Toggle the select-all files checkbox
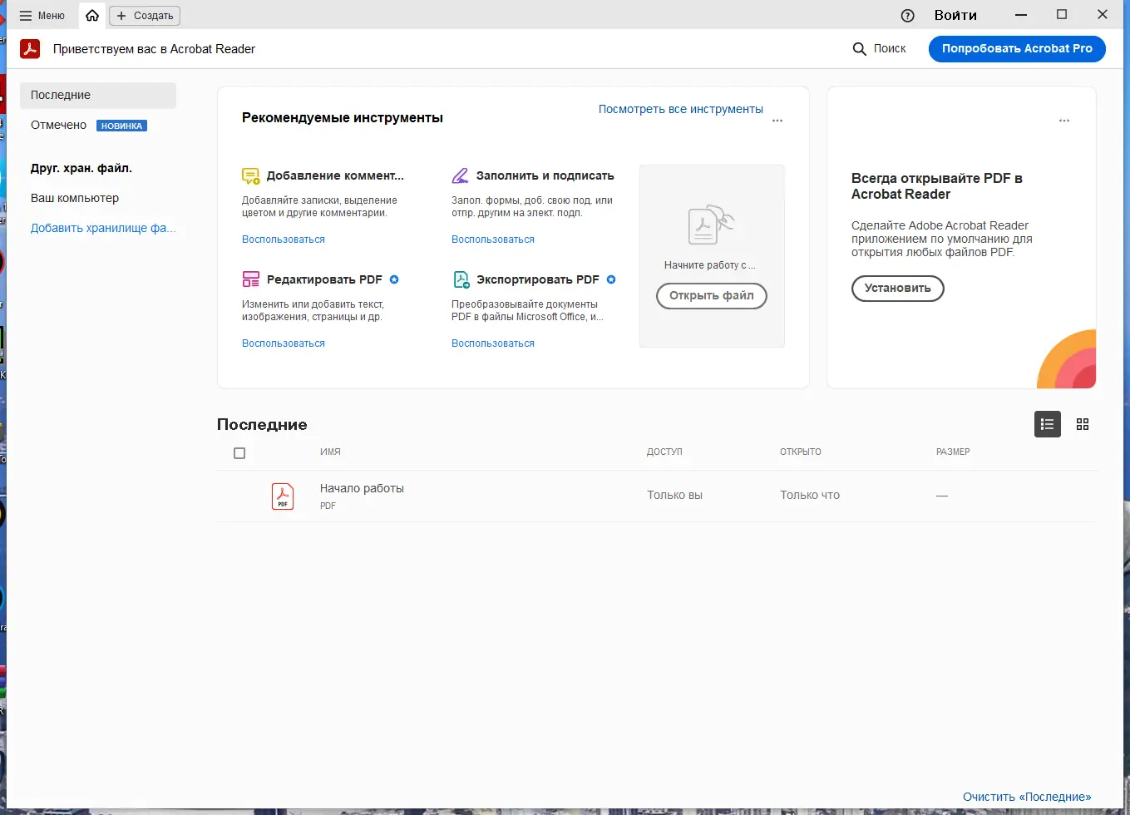The height and width of the screenshot is (815, 1130). (239, 453)
